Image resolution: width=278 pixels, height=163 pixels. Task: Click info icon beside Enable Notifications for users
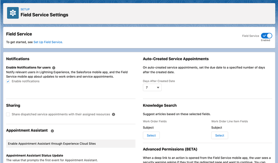54,68
